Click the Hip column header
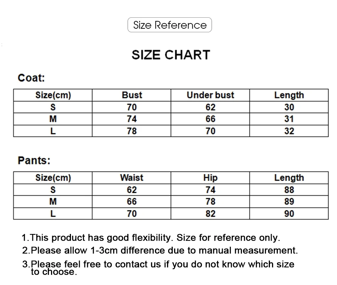Viewport: 337px width, 285px height. pyautogui.click(x=210, y=178)
